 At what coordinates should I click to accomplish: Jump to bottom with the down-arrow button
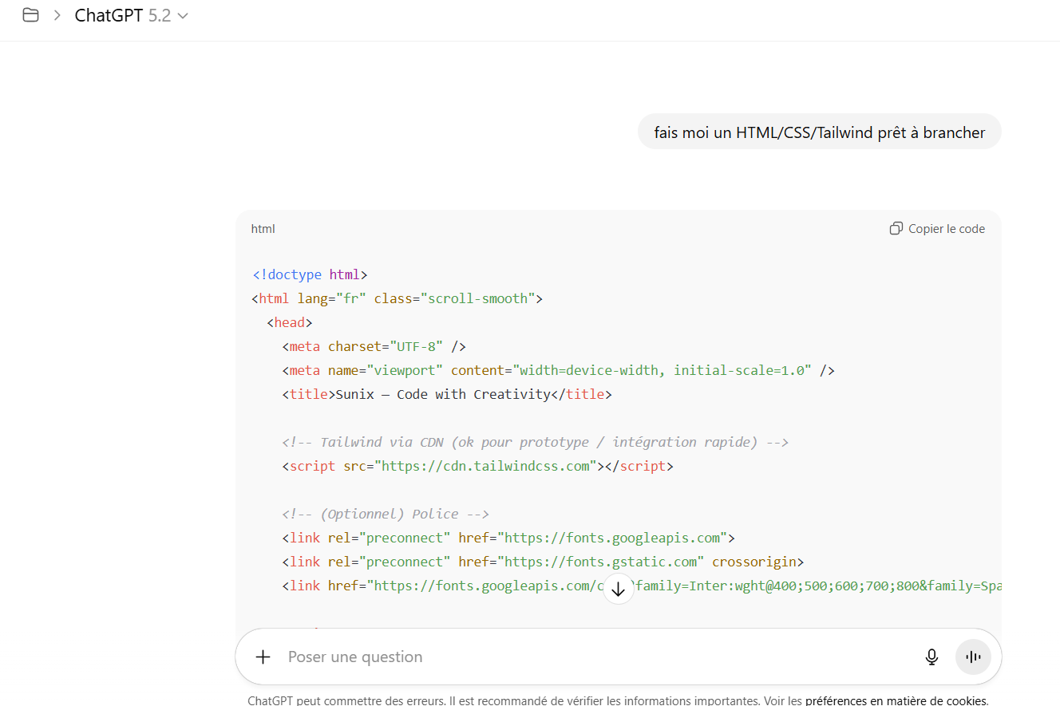(x=618, y=590)
